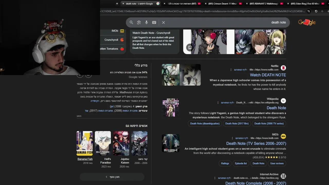Image resolution: width=329 pixels, height=185 pixels.
Task: Click the Banana Fish title link
Action: (x=85, y=159)
